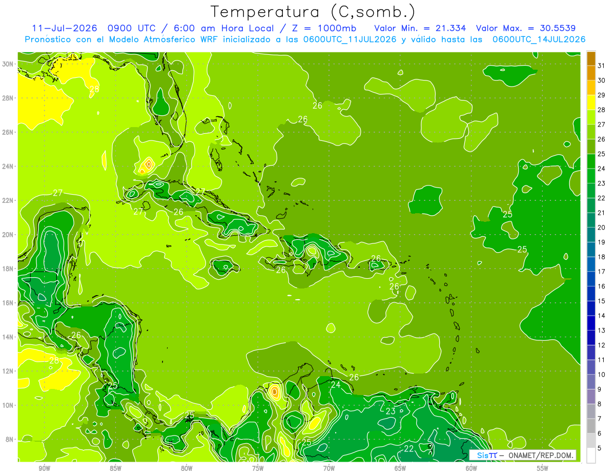Click the legend value 29
This screenshot has height=475, width=615.
(602, 95)
